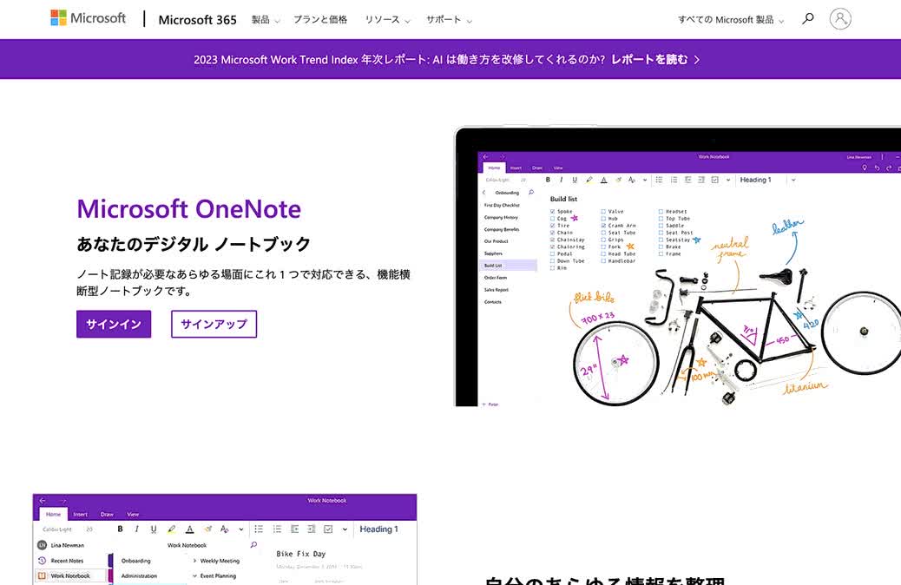Click the Microsoft OneNote heading text

pos(189,208)
